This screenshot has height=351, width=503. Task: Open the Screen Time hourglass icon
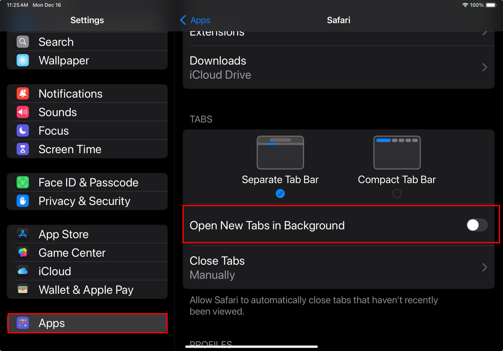click(x=23, y=149)
